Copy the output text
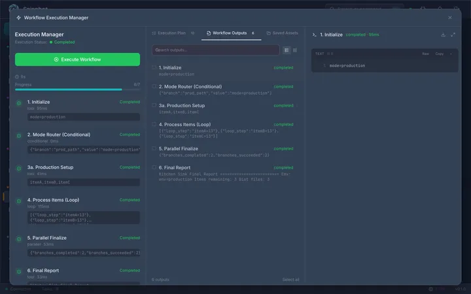The height and width of the screenshot is (294, 471). click(439, 54)
